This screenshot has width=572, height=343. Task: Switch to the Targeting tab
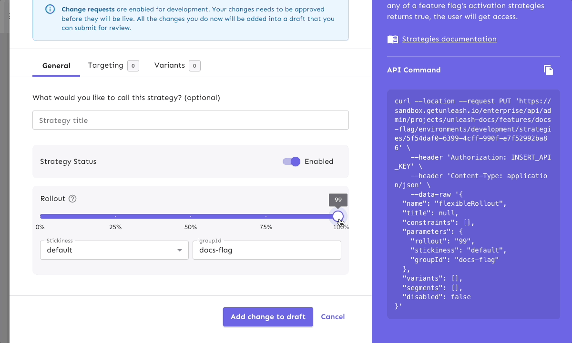click(x=105, y=65)
